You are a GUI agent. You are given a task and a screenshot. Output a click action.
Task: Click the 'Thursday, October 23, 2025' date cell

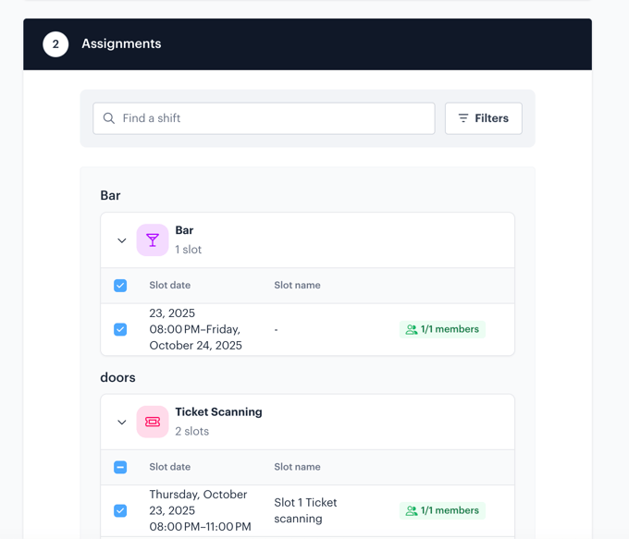(200, 510)
